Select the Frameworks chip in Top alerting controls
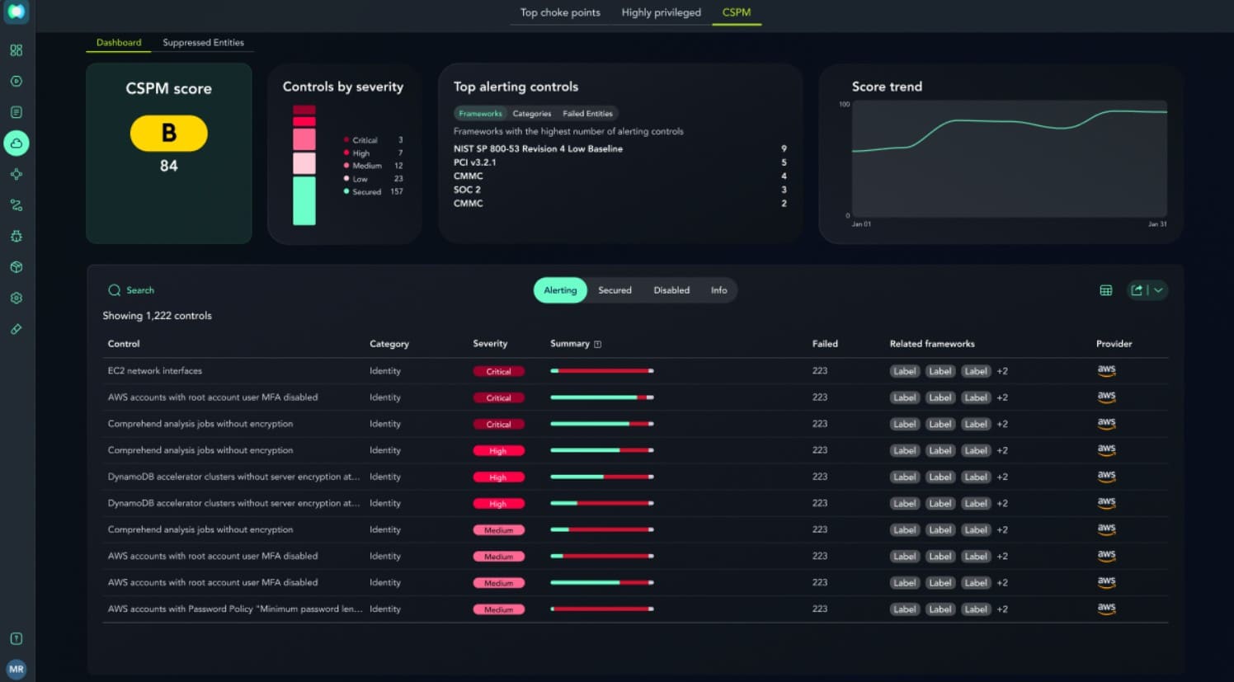 (480, 114)
